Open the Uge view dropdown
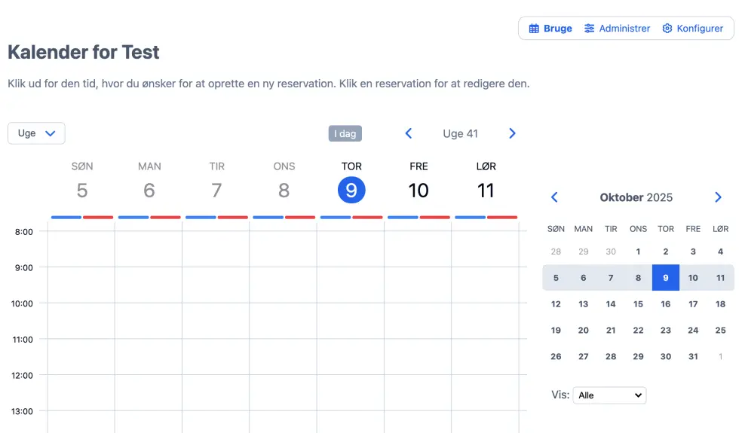 click(x=36, y=133)
